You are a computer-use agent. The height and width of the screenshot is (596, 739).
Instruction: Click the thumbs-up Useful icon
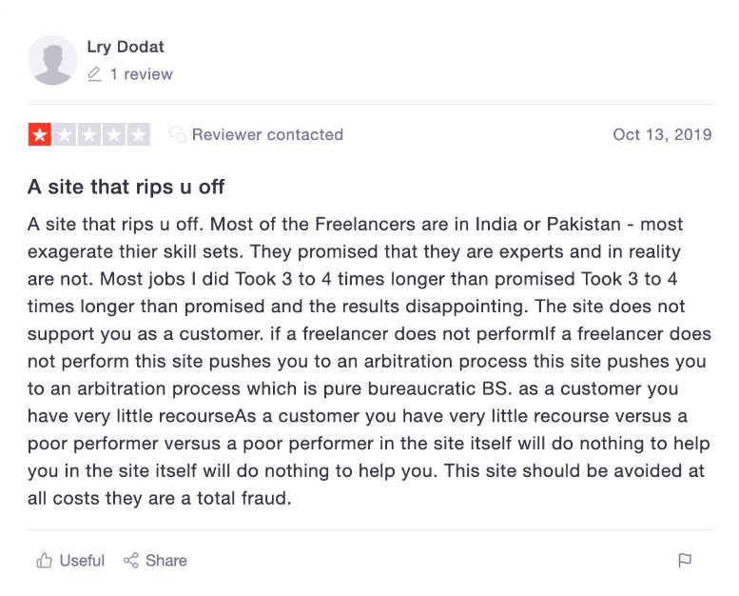coord(45,560)
